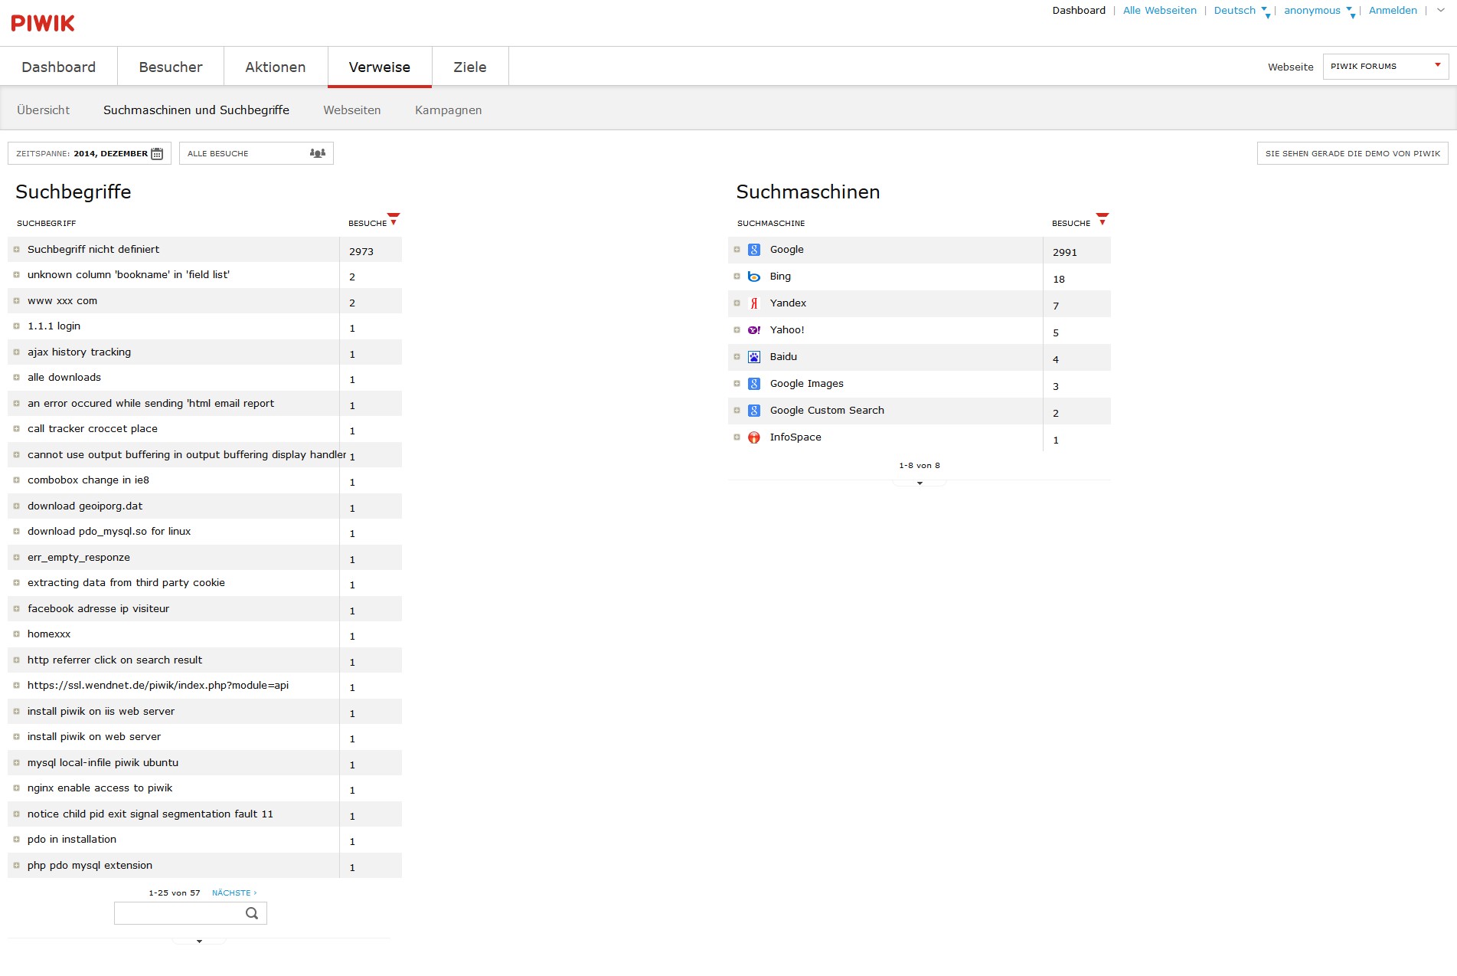Click 'mysql local-infile piwik ubuntu' keyword
1457x976 pixels.
(x=103, y=763)
